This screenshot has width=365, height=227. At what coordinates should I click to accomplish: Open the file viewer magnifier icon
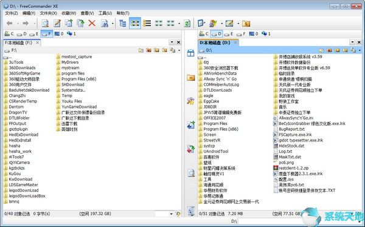click(x=45, y=23)
